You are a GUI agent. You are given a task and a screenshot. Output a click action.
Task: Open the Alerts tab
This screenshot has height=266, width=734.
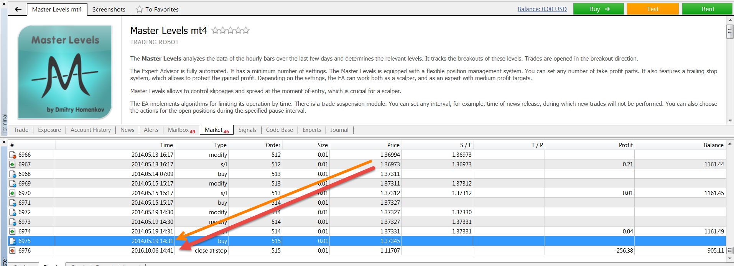tap(151, 130)
